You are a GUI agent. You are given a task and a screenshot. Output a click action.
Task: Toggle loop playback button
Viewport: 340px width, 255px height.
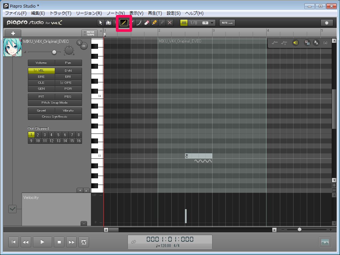point(84,242)
